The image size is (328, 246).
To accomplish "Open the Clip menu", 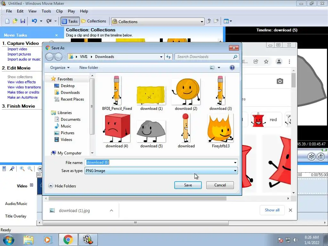I will [x=59, y=11].
